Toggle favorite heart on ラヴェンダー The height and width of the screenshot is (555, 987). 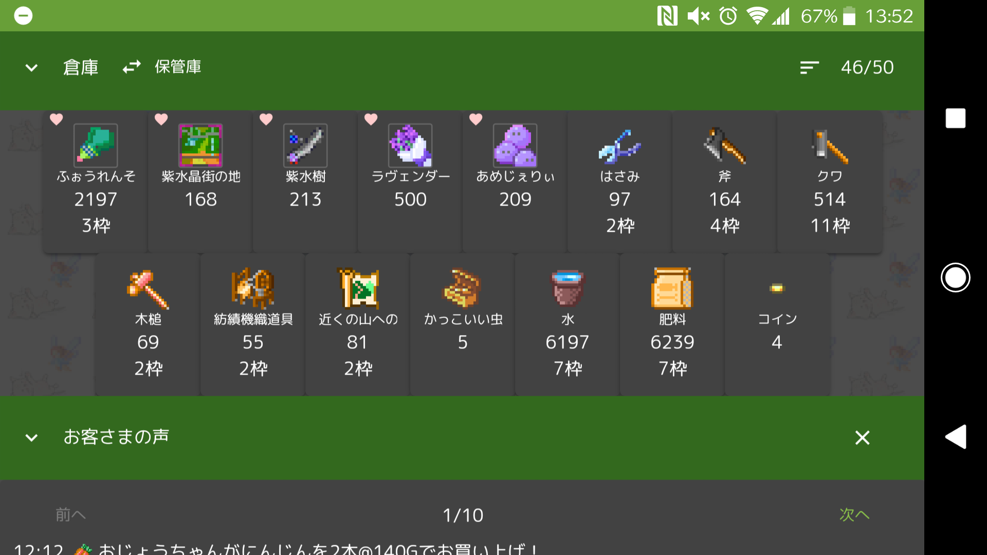point(371,119)
